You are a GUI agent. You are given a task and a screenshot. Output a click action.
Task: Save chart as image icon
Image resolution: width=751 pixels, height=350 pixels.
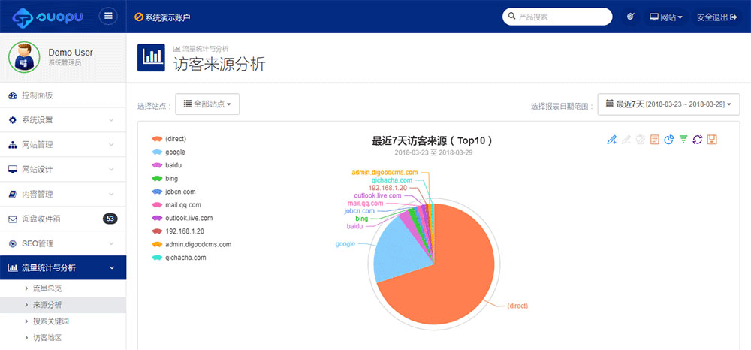coord(712,140)
